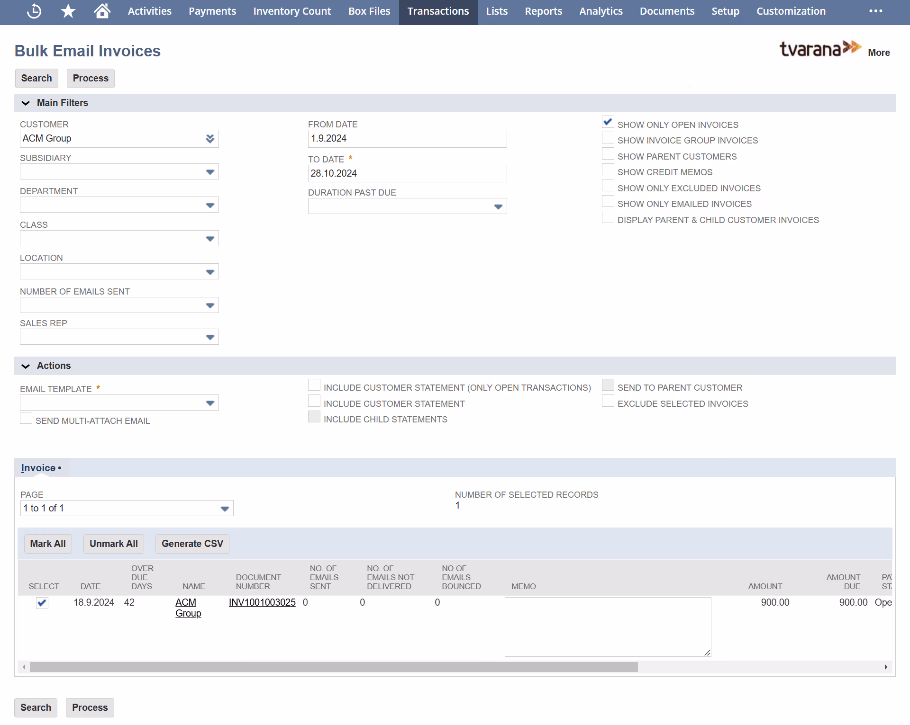Check Show Parent Customers

click(608, 154)
